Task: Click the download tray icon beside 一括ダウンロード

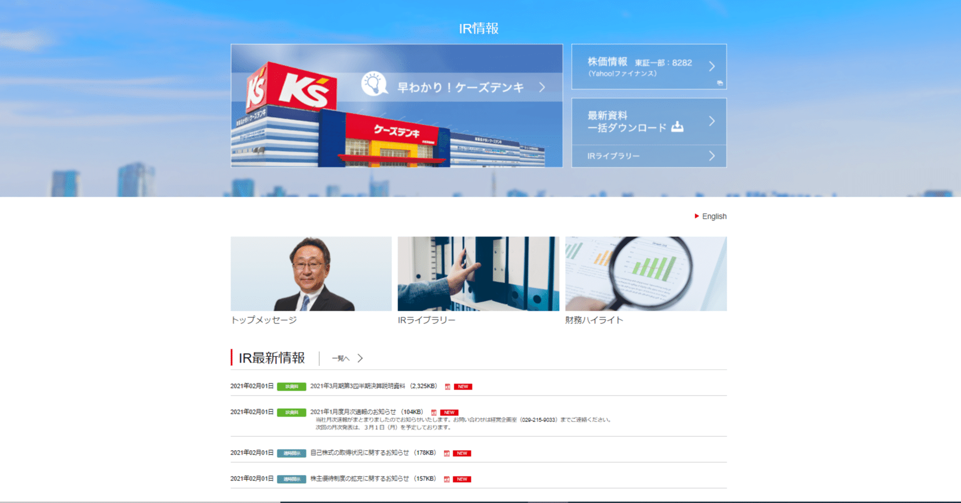Action: point(678,127)
